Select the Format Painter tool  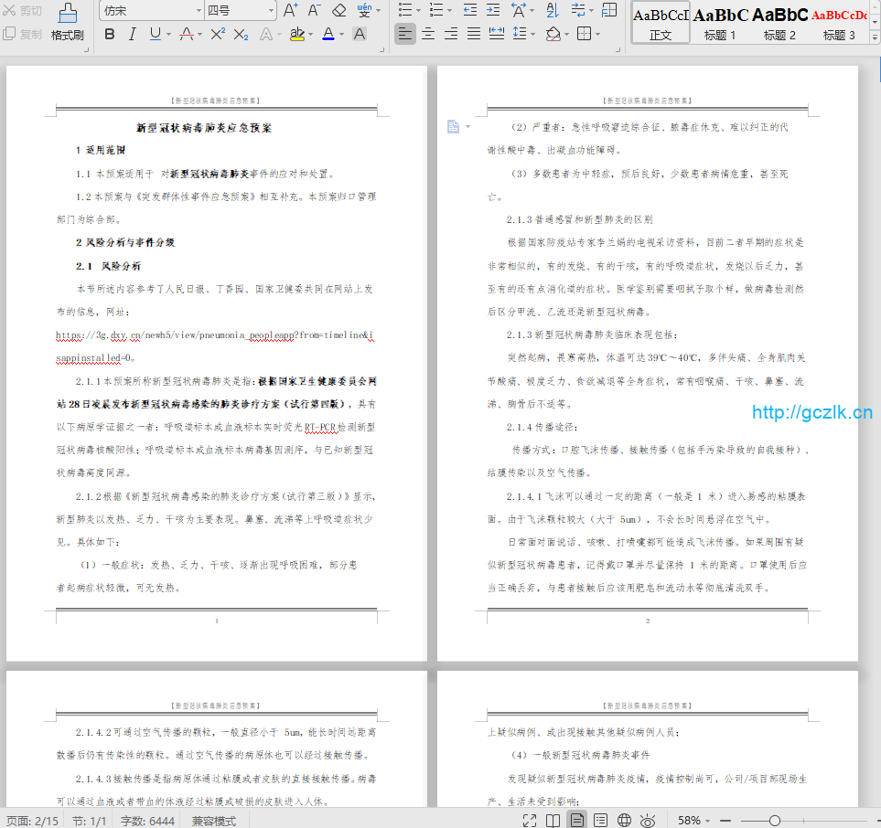(69, 20)
